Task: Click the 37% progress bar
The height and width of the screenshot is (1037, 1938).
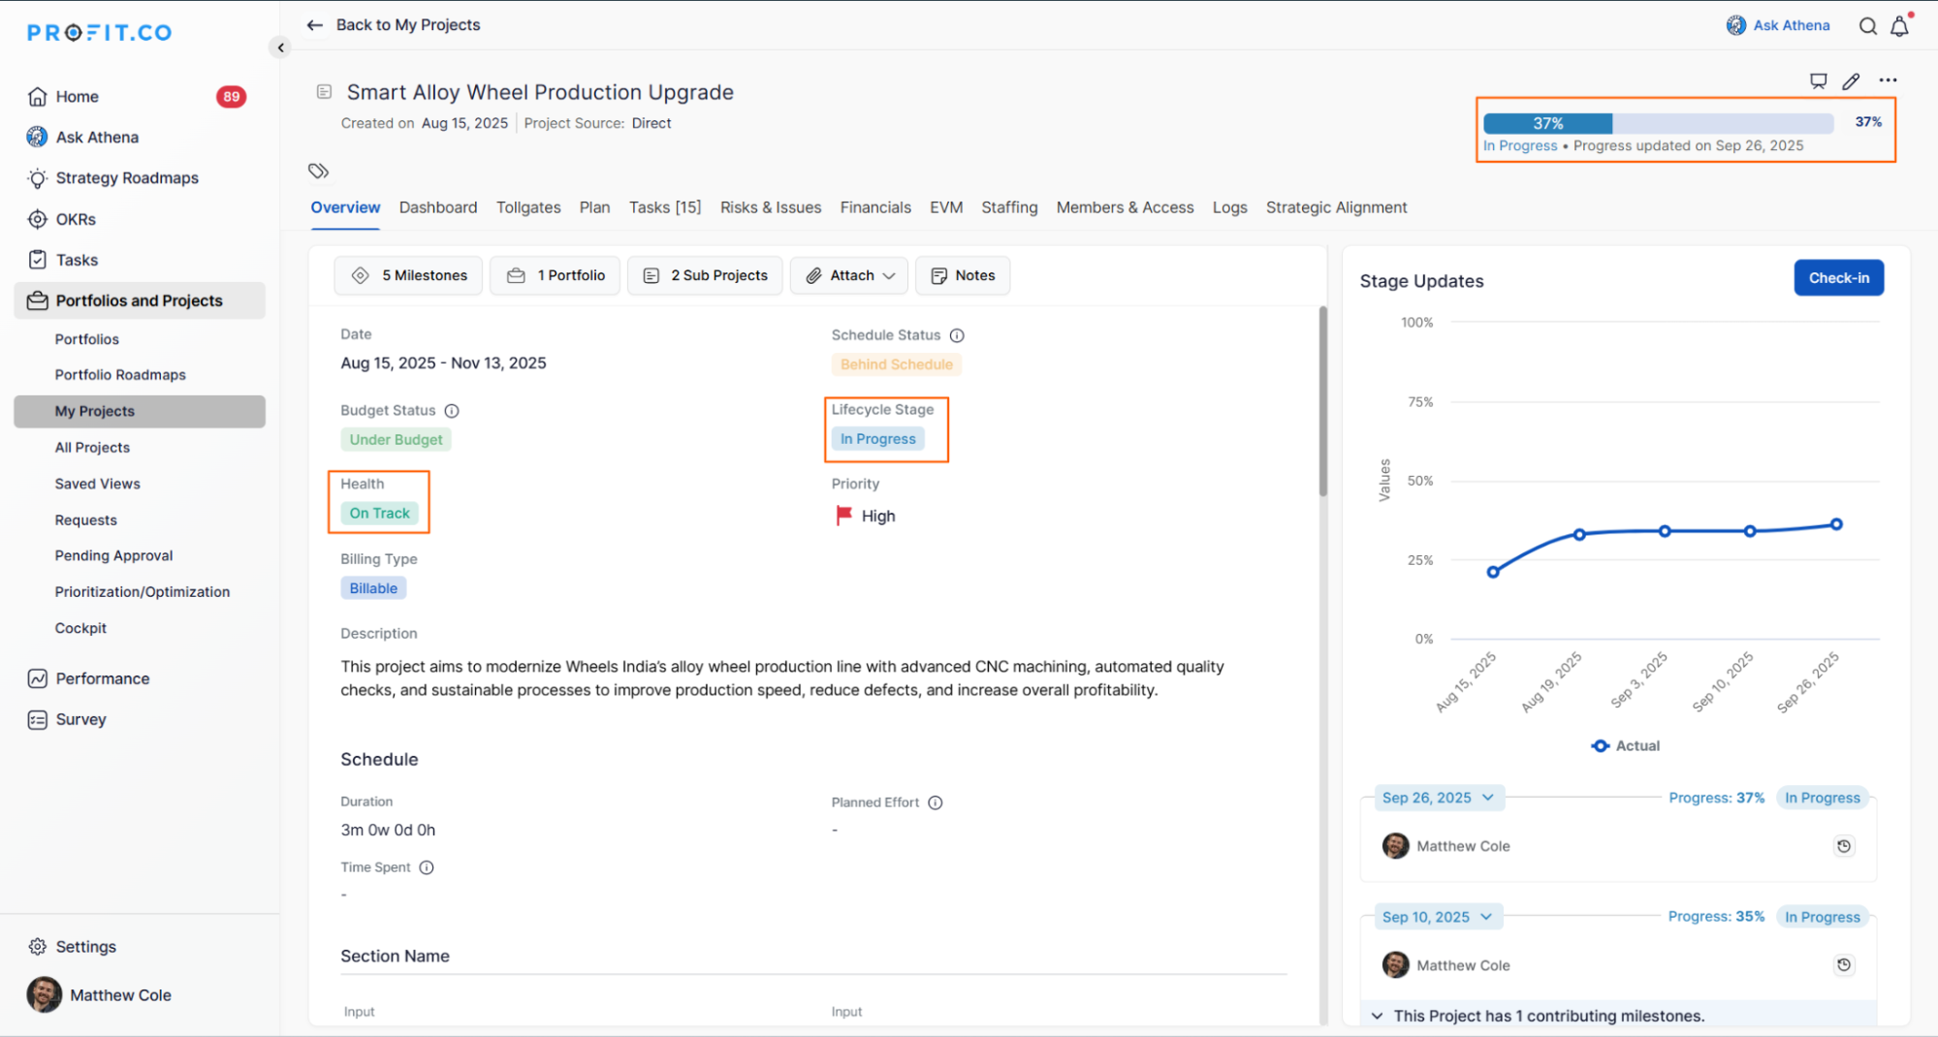Action: tap(1658, 123)
